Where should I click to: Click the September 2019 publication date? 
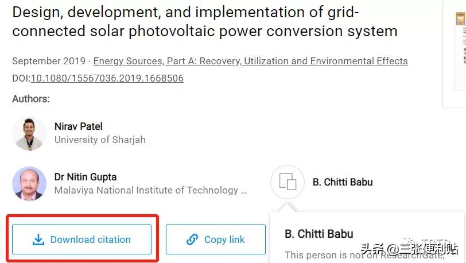pyautogui.click(x=48, y=61)
